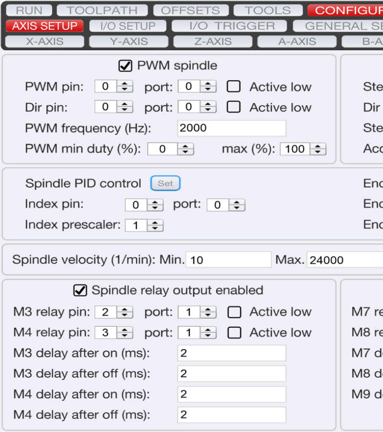Open the Z-AXIS settings
The width and height of the screenshot is (383, 432).
click(x=212, y=41)
